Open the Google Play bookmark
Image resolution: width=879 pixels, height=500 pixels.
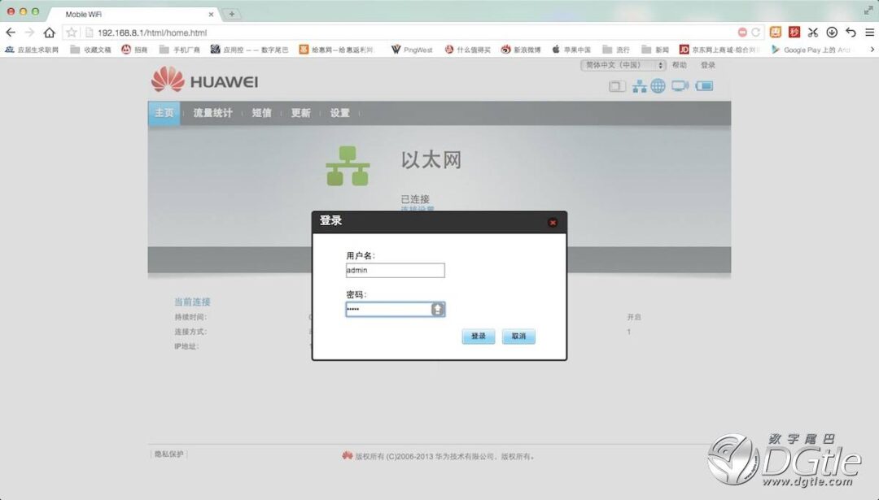point(811,50)
